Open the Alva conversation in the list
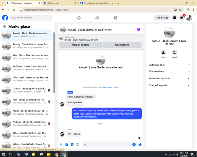Screen dimensions: 197x157 pos(26,57)
